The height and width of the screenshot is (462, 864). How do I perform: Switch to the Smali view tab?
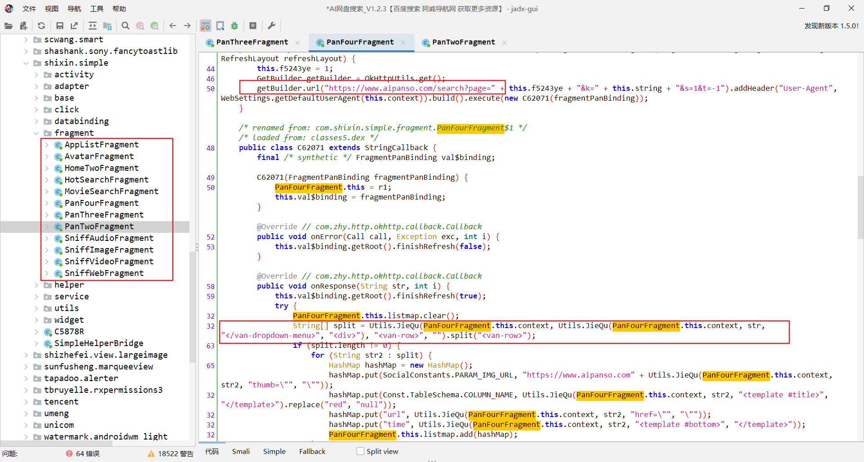click(x=241, y=451)
